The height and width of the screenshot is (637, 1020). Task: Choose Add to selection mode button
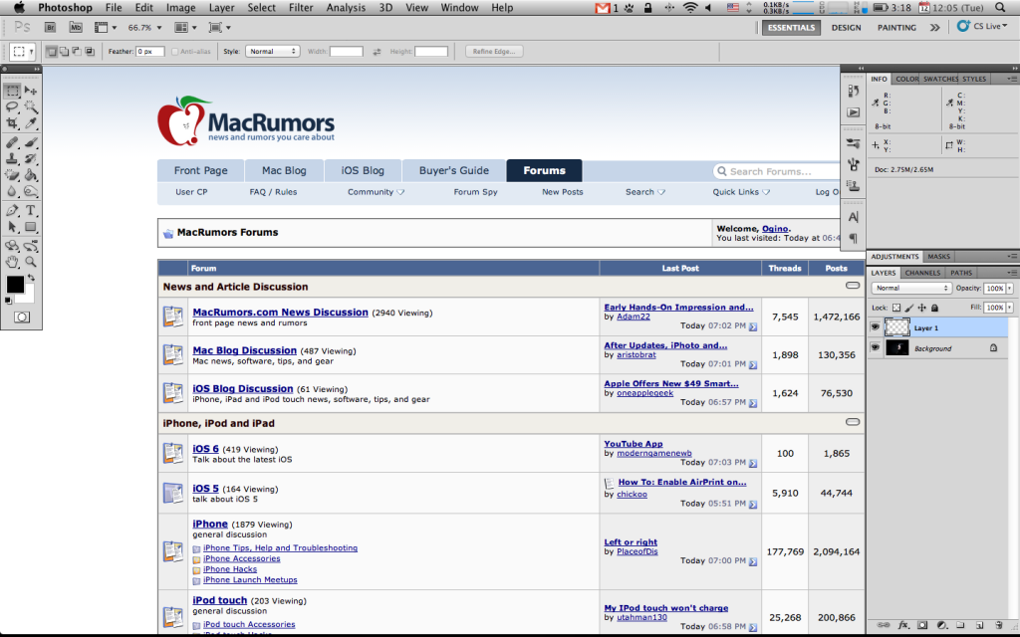coord(64,52)
